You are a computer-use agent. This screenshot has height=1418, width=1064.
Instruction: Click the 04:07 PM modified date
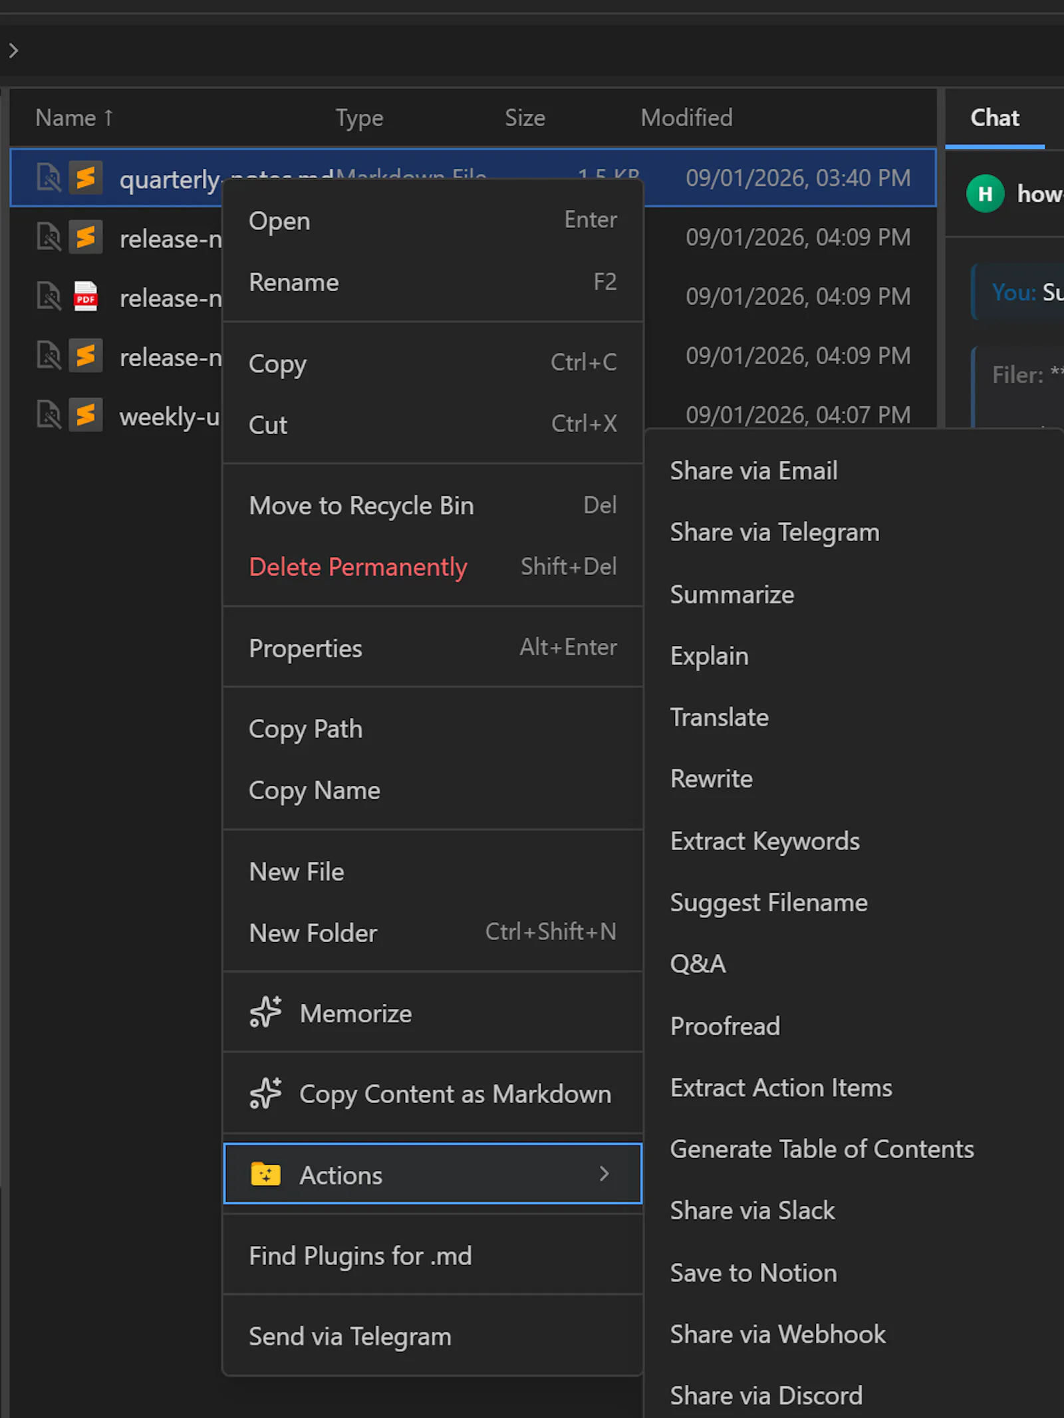tap(798, 415)
